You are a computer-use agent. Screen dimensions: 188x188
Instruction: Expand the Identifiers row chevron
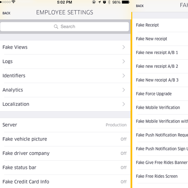(124, 76)
